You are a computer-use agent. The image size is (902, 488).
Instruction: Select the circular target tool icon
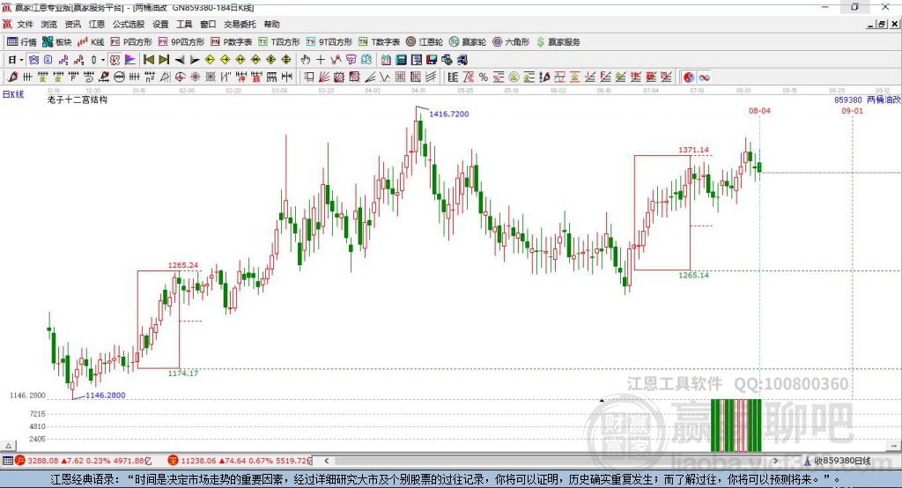coord(180,78)
